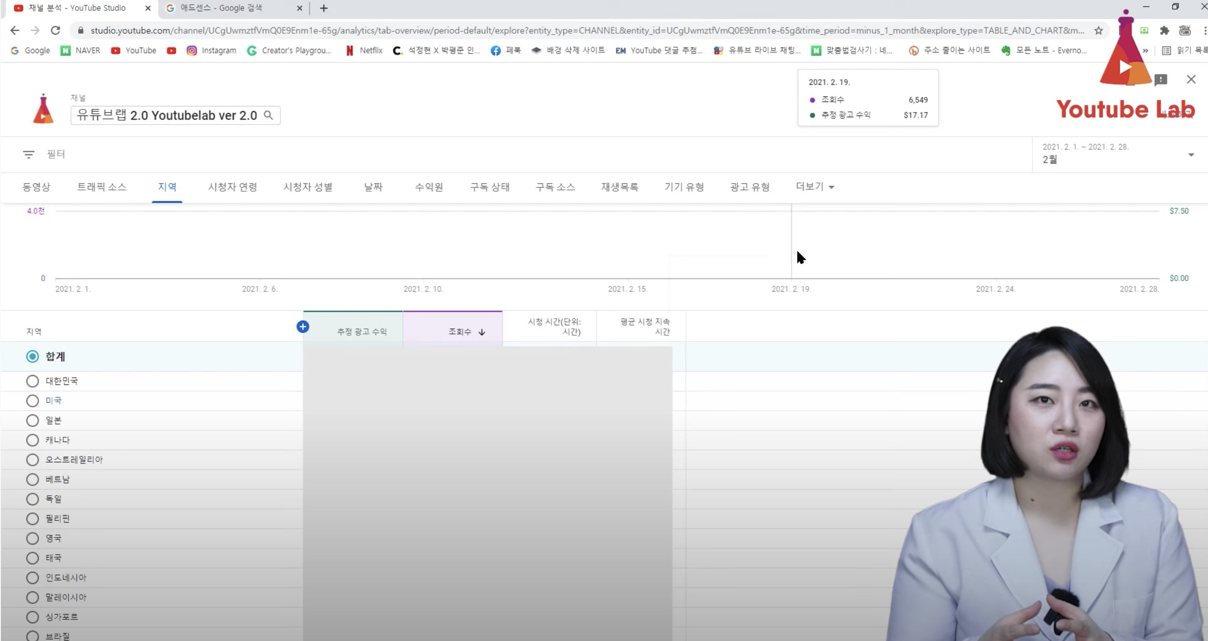Open the 페북 Facebook bookmark
The height and width of the screenshot is (641, 1208).
[505, 50]
